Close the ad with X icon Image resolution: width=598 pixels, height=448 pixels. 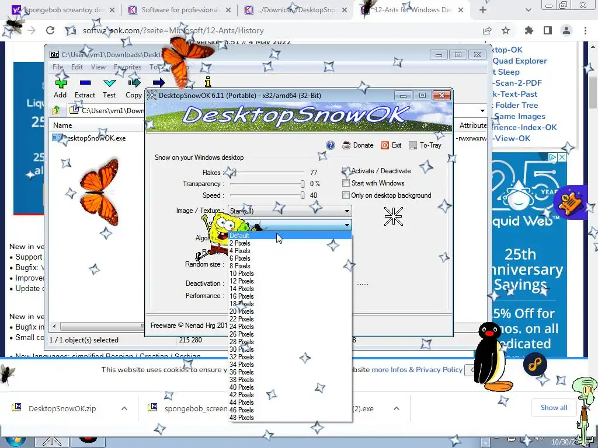562,157
